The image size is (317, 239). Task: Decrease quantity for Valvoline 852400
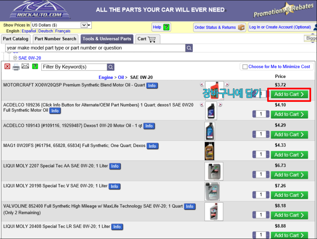tap(254, 215)
